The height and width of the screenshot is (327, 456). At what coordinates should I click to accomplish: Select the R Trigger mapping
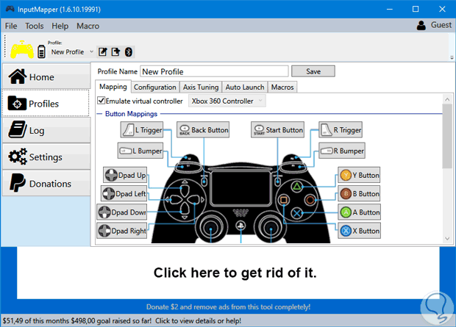click(x=341, y=129)
